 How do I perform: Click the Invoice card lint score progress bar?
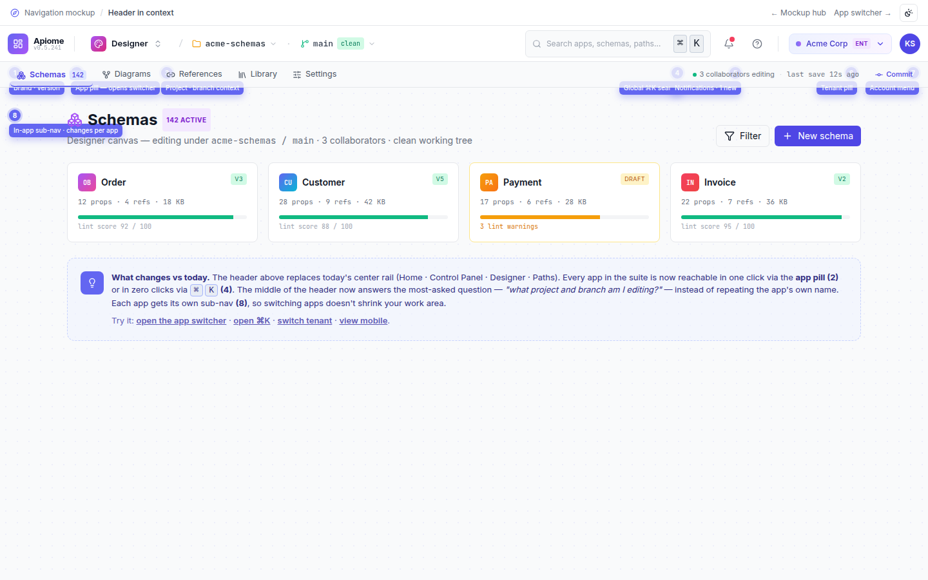[766, 217]
